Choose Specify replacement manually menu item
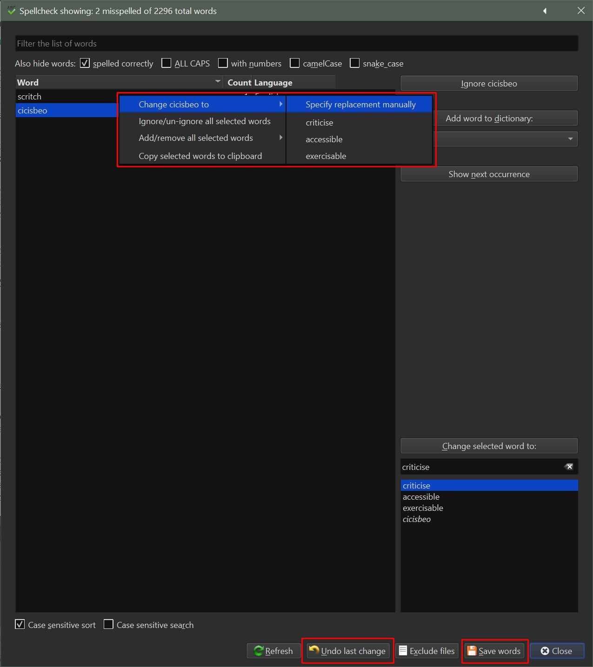This screenshot has width=593, height=667. (360, 105)
